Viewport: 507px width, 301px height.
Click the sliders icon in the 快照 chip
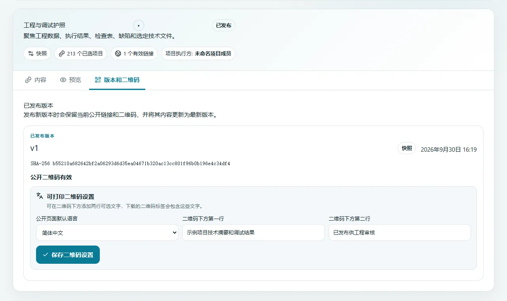[31, 53]
